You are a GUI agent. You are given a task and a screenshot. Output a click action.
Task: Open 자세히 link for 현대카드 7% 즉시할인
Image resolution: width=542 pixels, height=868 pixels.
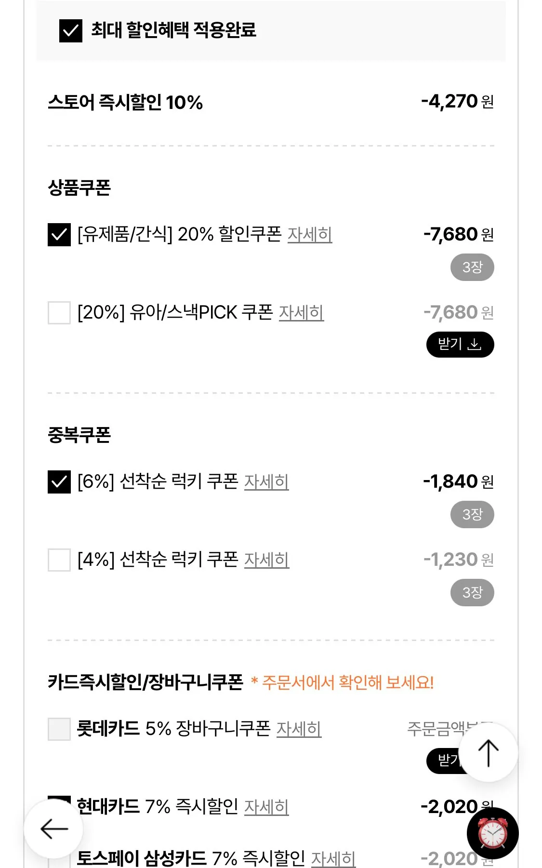click(266, 807)
